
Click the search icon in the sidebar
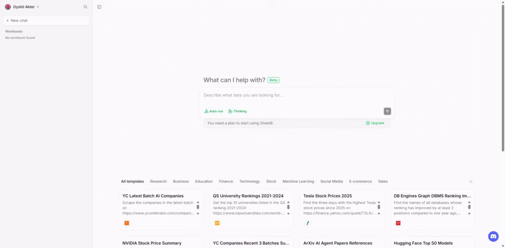point(85,7)
